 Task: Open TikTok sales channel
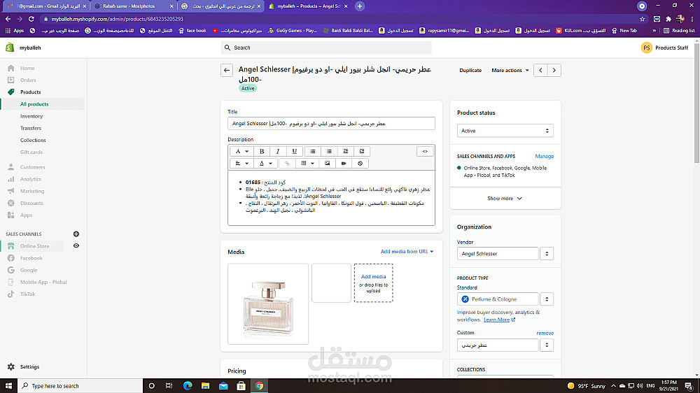coord(27,294)
